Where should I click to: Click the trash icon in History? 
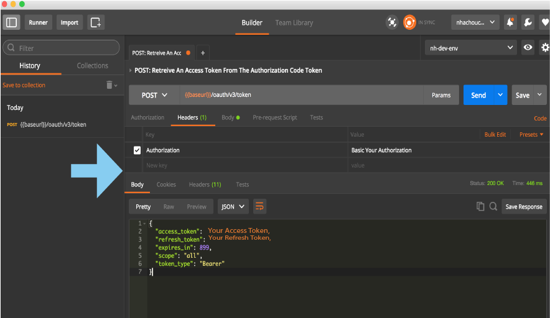[x=110, y=85]
